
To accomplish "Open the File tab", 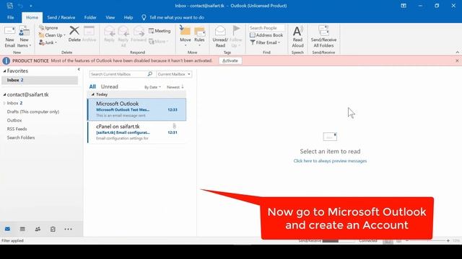I will tap(11, 17).
